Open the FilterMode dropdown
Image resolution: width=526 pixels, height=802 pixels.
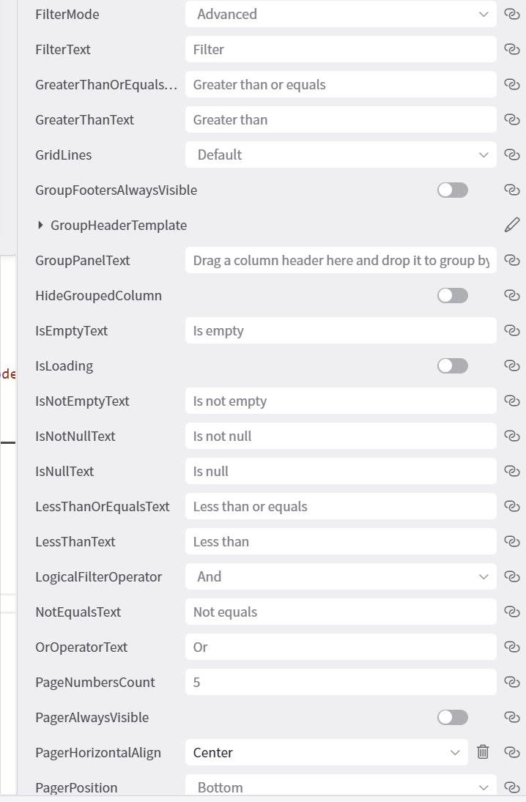pos(340,14)
